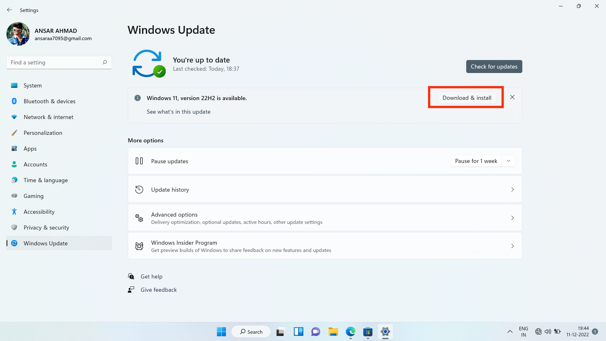This screenshot has width=606, height=341.
Task: Expand the Pause for 1 week dropdown
Action: (508, 161)
